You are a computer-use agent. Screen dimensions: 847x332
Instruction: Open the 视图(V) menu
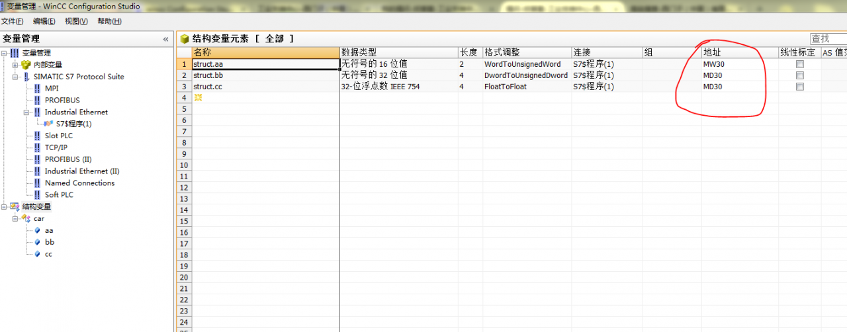click(76, 21)
